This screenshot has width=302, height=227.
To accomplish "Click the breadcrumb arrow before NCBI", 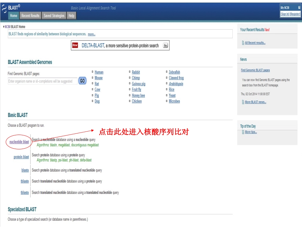I will [x=4, y=27].
